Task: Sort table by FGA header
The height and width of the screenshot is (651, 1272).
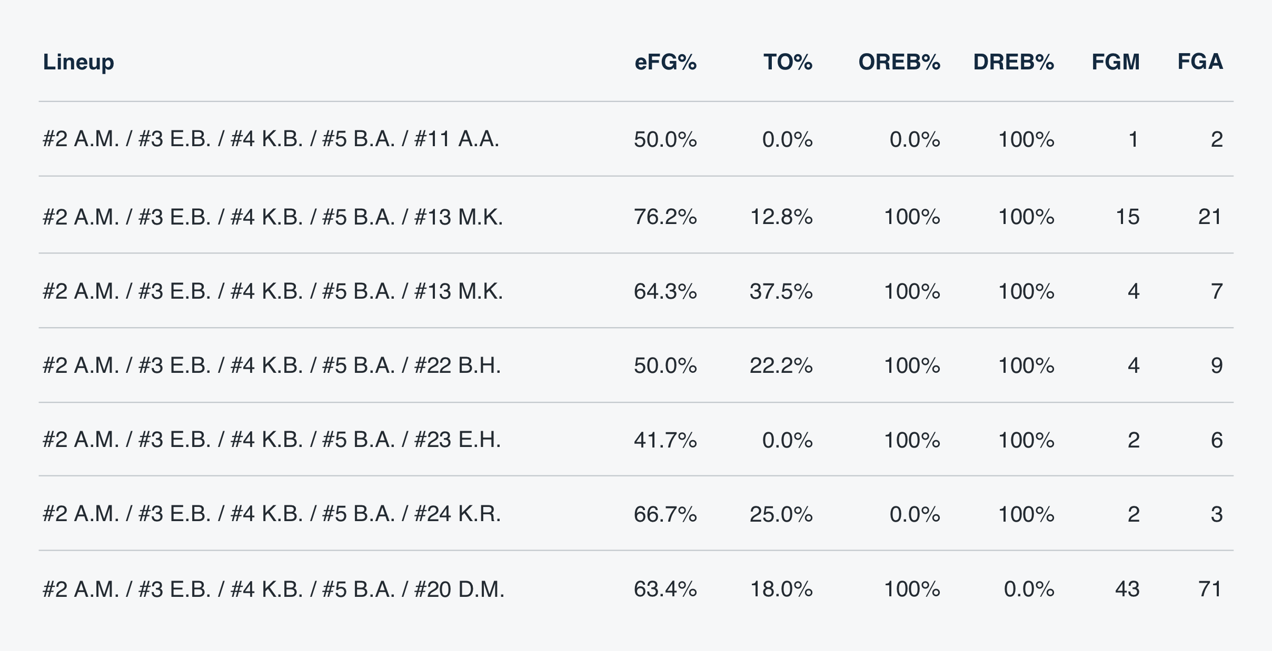Action: tap(1199, 62)
